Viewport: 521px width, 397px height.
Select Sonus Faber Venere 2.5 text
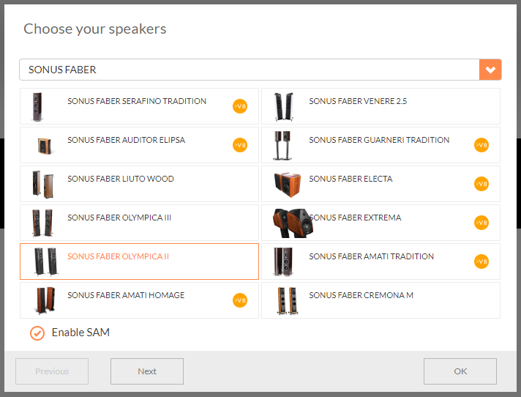(358, 101)
